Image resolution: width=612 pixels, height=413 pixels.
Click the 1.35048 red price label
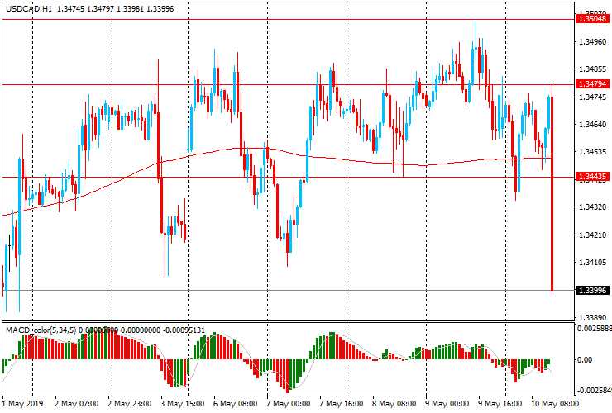[x=592, y=19]
